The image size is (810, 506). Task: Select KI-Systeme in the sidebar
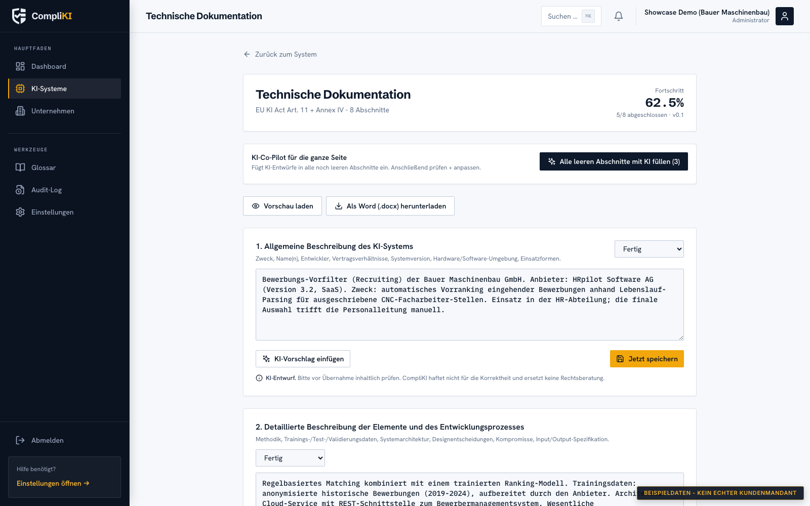[64, 89]
